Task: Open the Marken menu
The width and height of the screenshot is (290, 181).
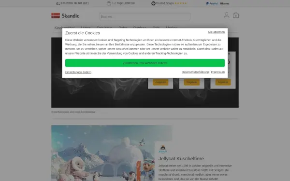Action: (x=172, y=28)
